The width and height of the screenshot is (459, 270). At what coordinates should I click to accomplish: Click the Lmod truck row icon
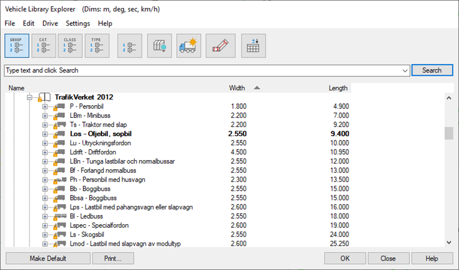[x=61, y=244]
